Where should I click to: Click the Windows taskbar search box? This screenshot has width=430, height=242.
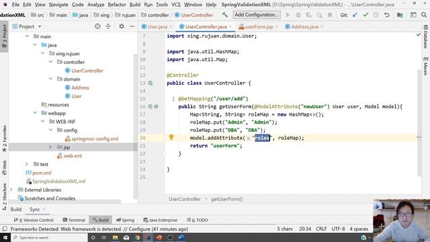[49, 237]
